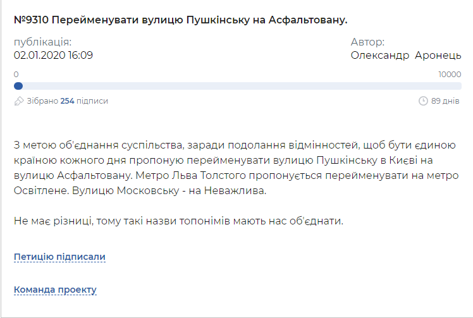Click the clock icon beside 89 днів
This screenshot has width=473, height=318.
click(423, 101)
